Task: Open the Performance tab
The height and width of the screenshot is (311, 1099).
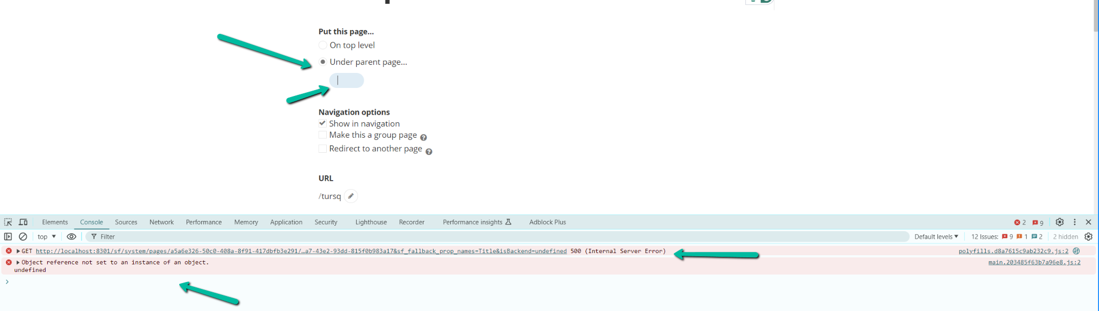Action: [x=204, y=222]
